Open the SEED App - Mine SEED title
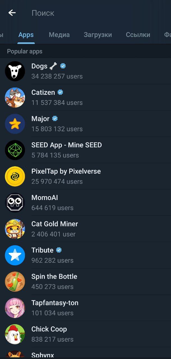The image size is (171, 359). (66, 145)
